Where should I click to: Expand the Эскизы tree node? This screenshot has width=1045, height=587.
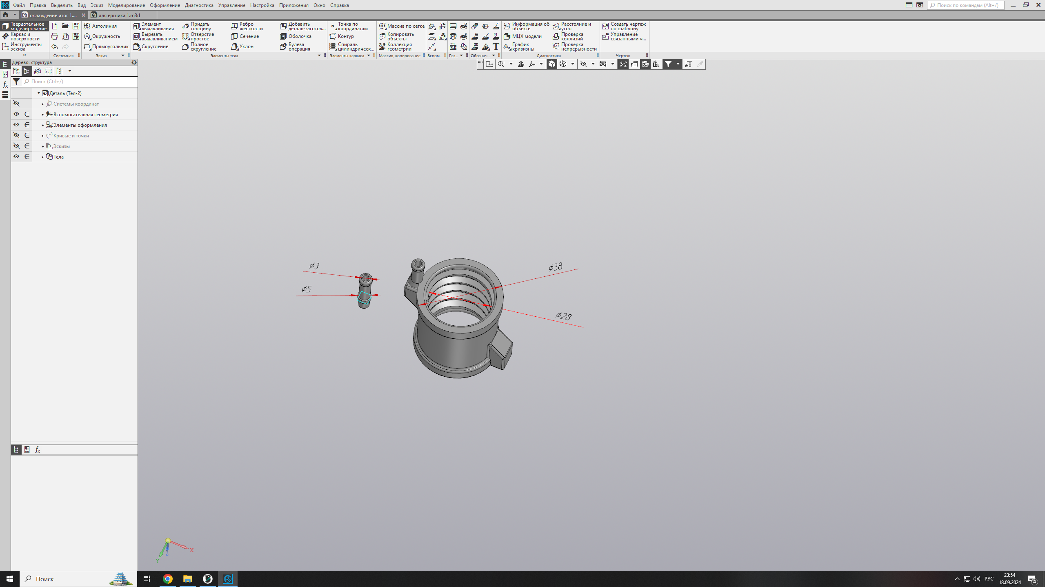[x=43, y=146]
